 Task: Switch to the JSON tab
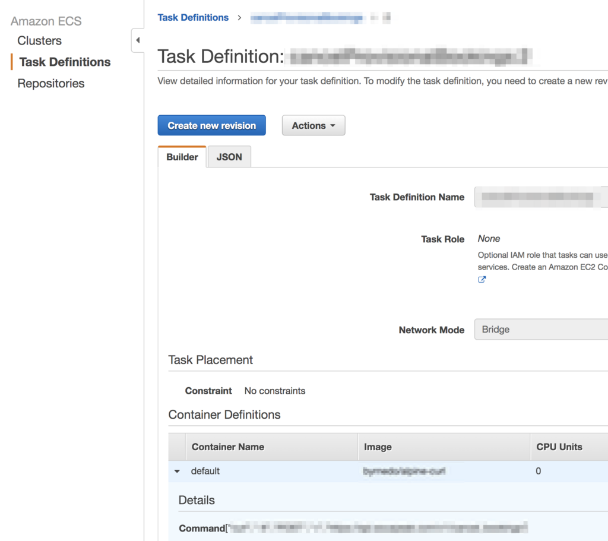(229, 157)
